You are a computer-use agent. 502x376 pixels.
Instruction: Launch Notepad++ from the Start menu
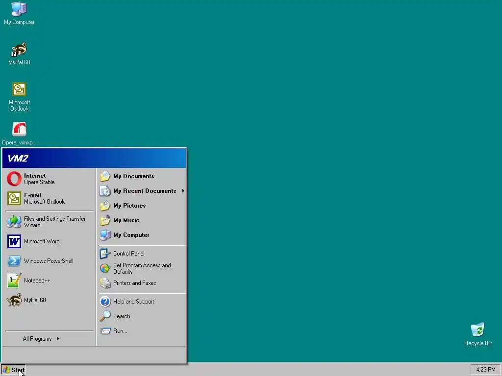(x=50, y=281)
